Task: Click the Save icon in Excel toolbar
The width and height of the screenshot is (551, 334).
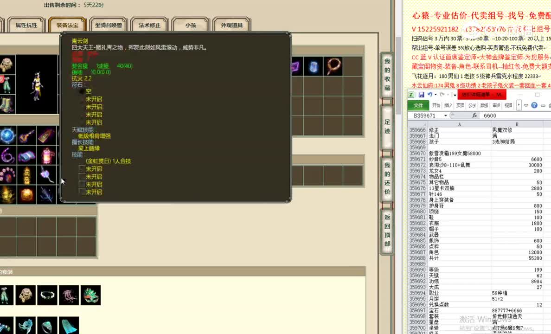Action: click(422, 94)
